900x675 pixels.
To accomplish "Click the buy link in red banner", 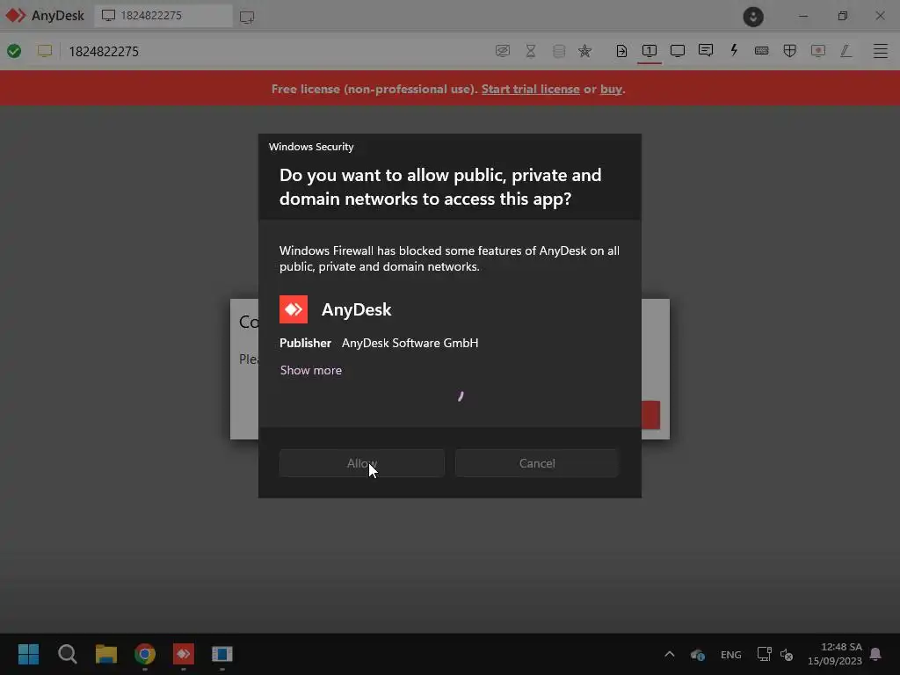I will [x=611, y=89].
